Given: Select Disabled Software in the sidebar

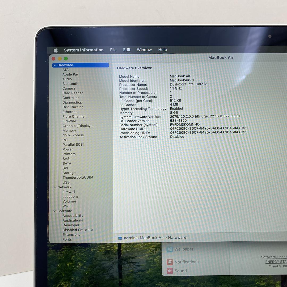Looking at the screenshot, I should pos(78,230).
